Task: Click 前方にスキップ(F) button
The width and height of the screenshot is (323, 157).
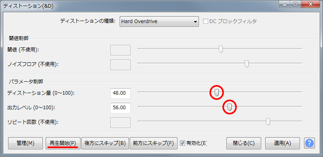Action: (x=154, y=143)
